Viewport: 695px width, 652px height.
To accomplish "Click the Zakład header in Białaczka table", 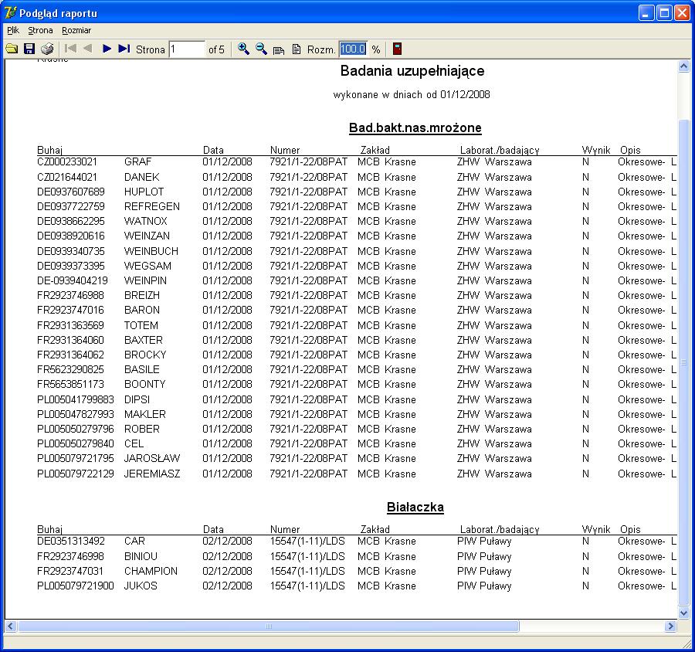I will [x=375, y=529].
